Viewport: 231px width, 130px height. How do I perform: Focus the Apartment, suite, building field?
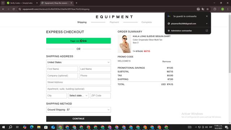79,89
